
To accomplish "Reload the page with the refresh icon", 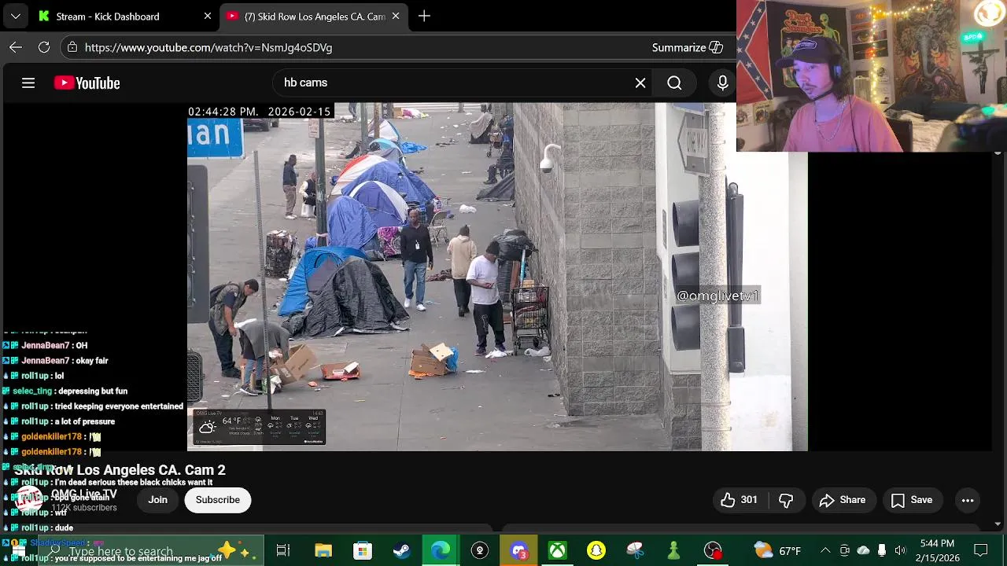I will click(x=44, y=47).
